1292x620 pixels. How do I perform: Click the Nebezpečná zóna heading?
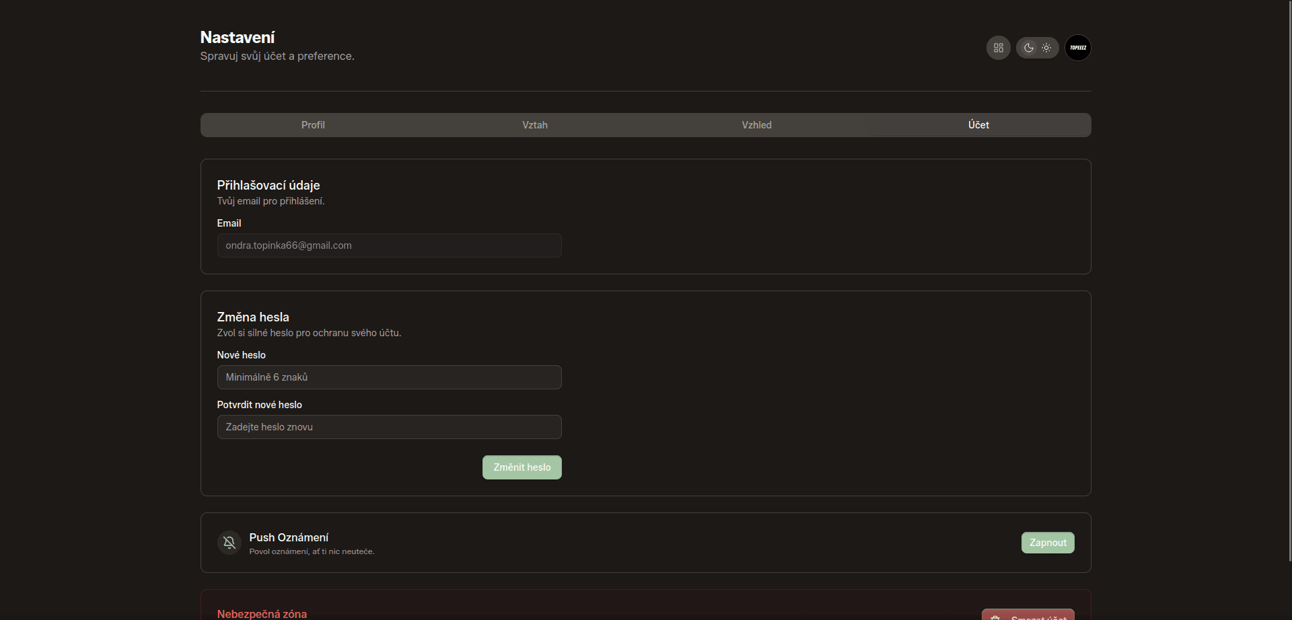click(262, 613)
